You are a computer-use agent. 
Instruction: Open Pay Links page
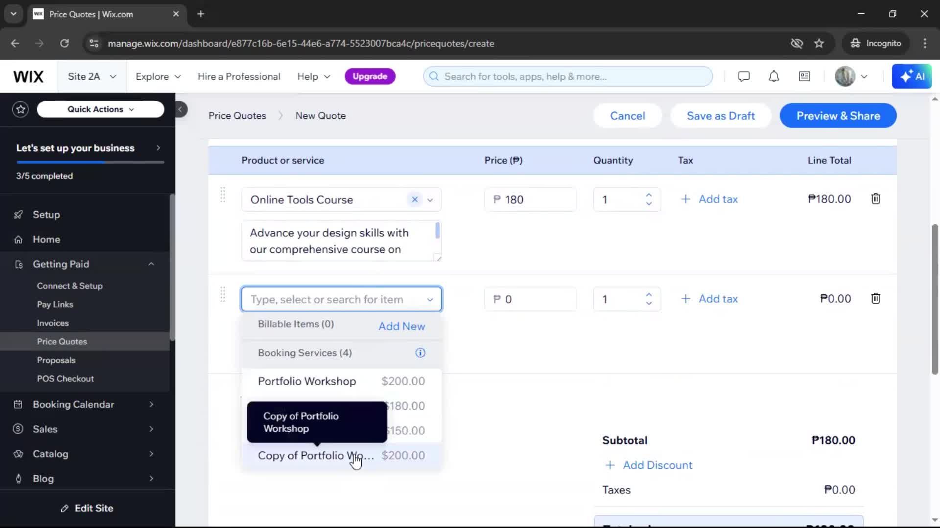pyautogui.click(x=55, y=305)
